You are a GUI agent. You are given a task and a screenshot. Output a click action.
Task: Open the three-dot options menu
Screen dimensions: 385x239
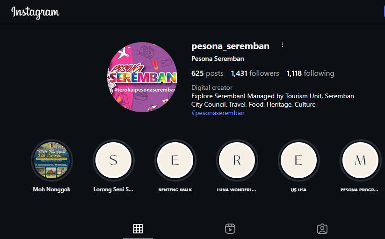(x=283, y=45)
